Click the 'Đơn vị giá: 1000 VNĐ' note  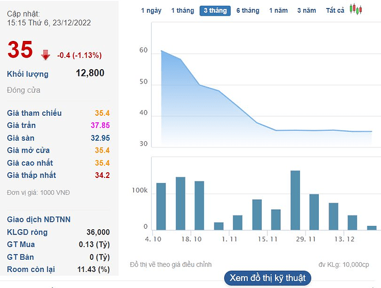coord(39,192)
